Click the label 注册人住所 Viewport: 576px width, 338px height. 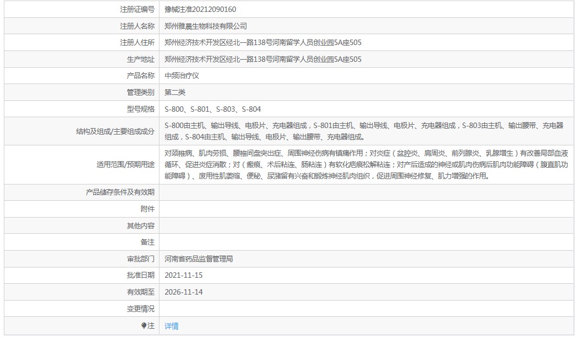point(137,43)
